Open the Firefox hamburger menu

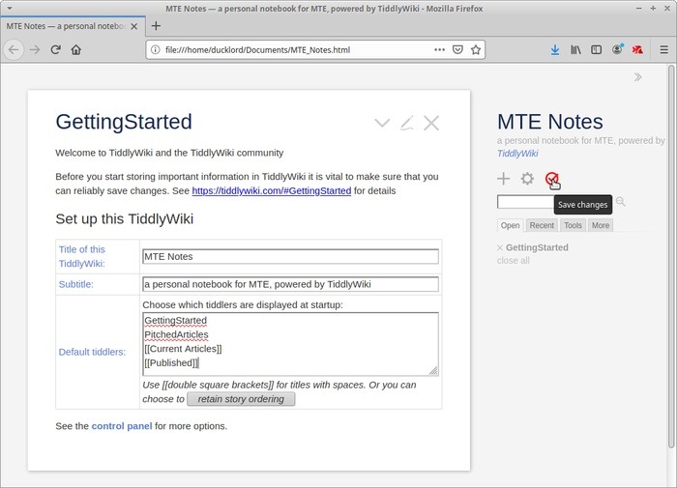(664, 50)
